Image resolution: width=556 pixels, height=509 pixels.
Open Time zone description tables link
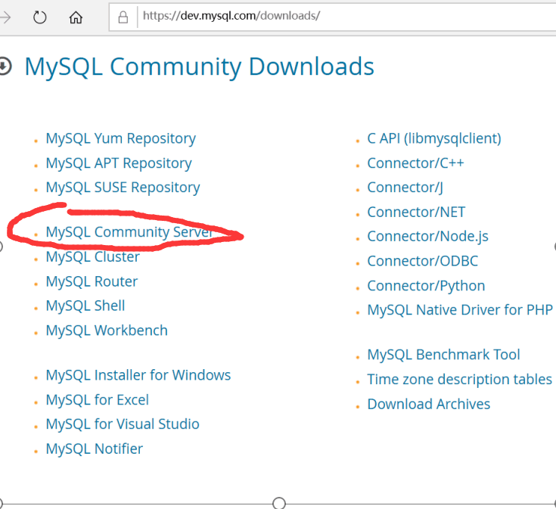pyautogui.click(x=460, y=380)
